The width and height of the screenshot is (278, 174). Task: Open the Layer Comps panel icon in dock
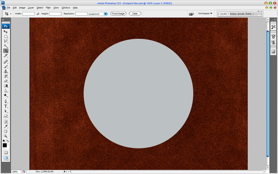(x=273, y=52)
